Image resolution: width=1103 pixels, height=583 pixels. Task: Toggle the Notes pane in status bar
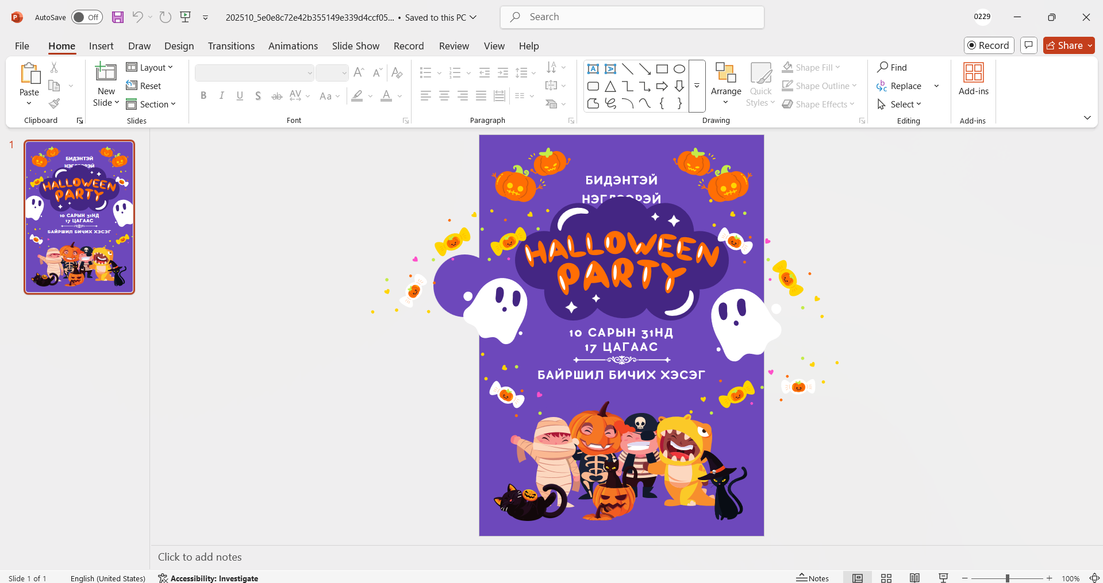click(x=812, y=578)
